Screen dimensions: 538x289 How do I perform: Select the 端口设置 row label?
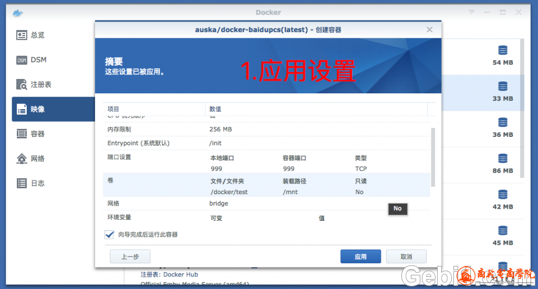[119, 157]
